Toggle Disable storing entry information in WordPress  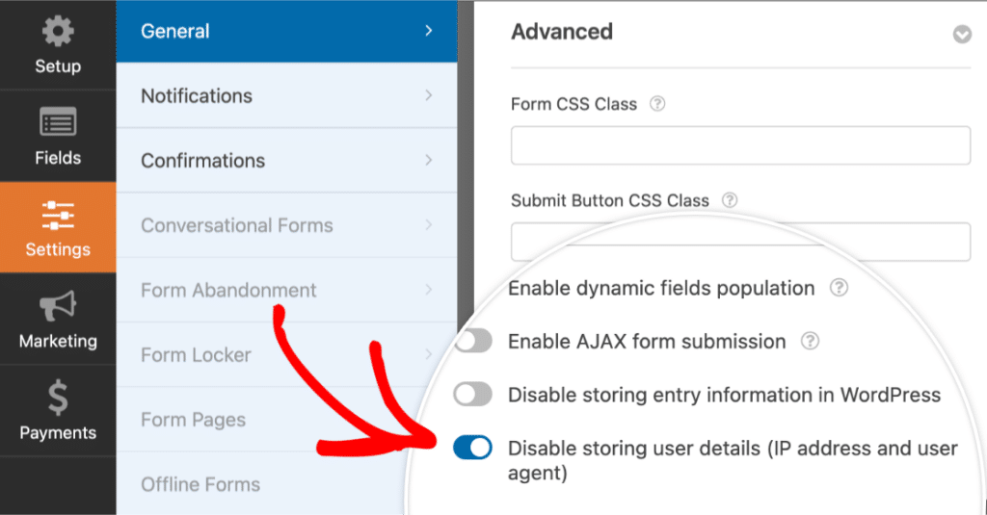coord(473,395)
